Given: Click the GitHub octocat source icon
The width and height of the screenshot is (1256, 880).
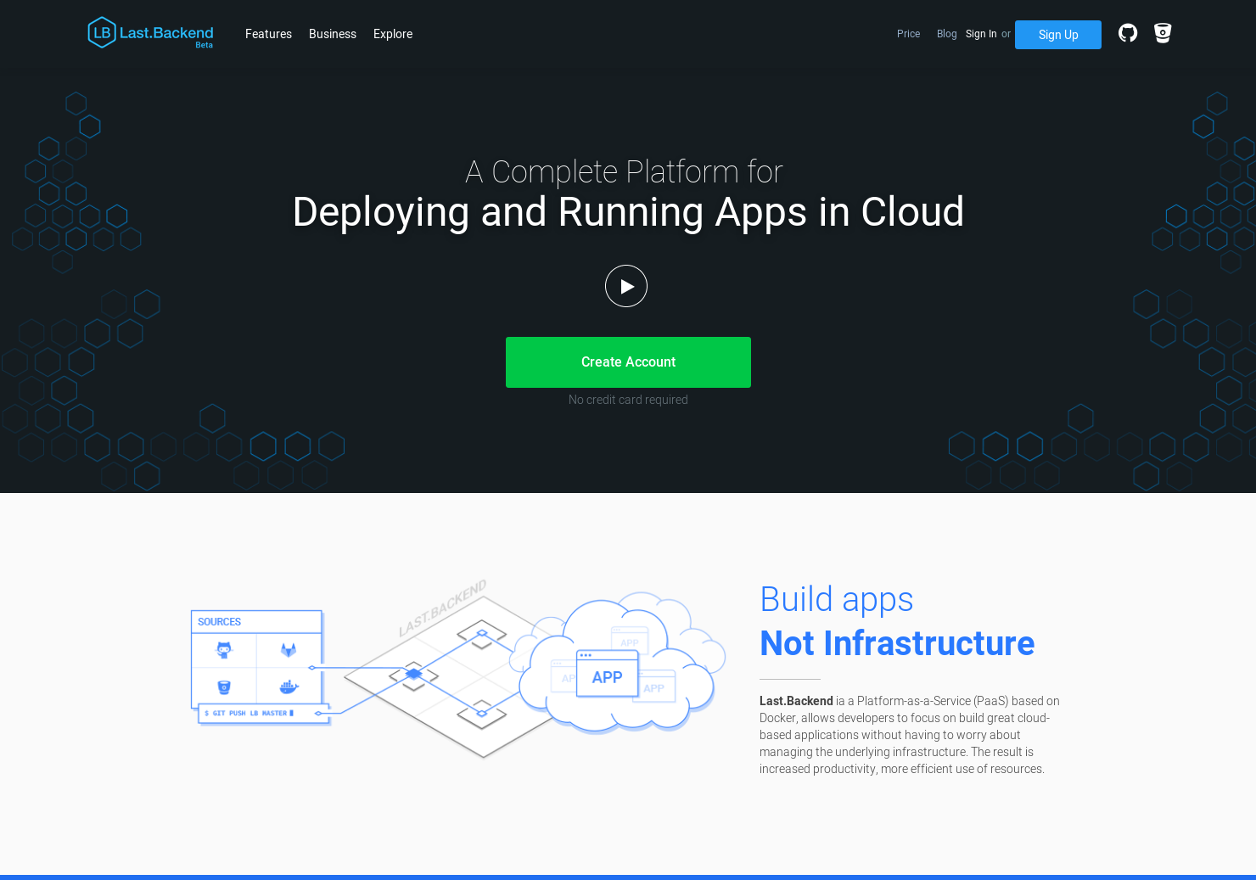Looking at the screenshot, I should point(224,650).
